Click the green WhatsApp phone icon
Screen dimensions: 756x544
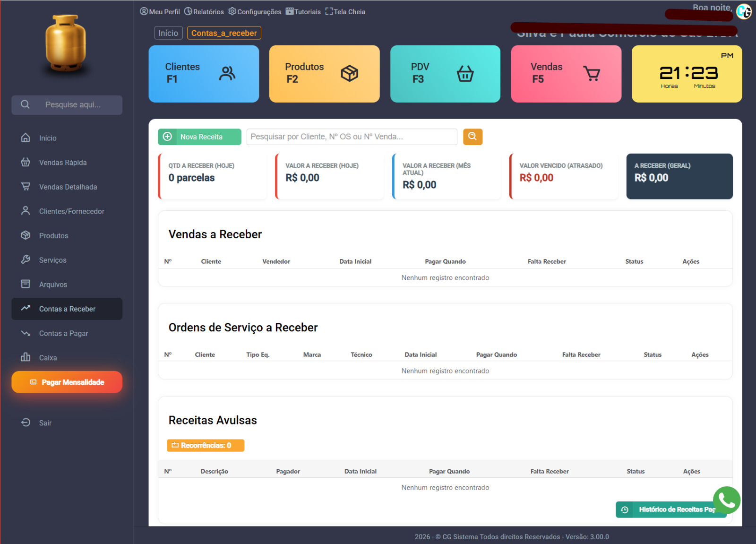tap(727, 500)
